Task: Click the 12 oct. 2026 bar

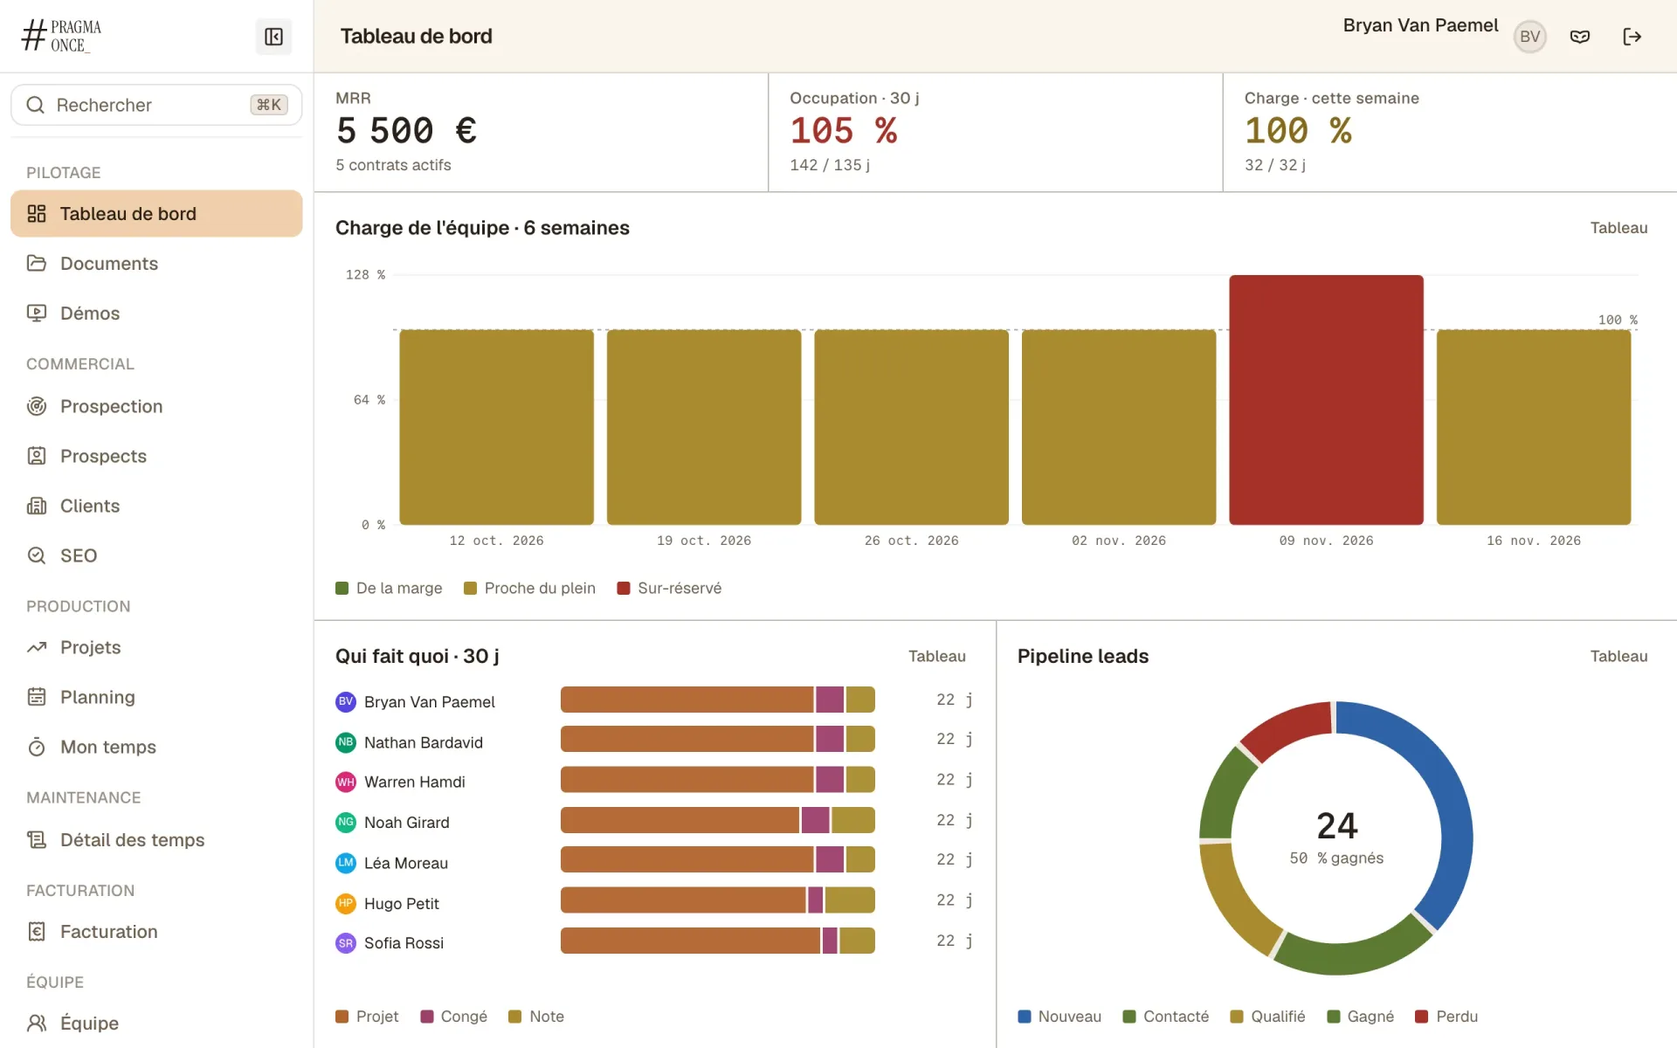Action: pos(496,427)
